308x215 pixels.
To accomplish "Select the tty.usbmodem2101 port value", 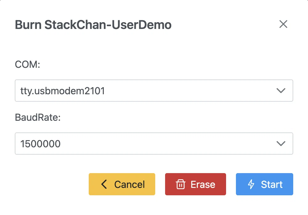I will pos(63,91).
